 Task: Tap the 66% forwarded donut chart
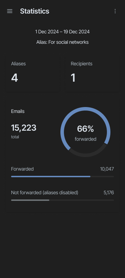tap(85, 132)
